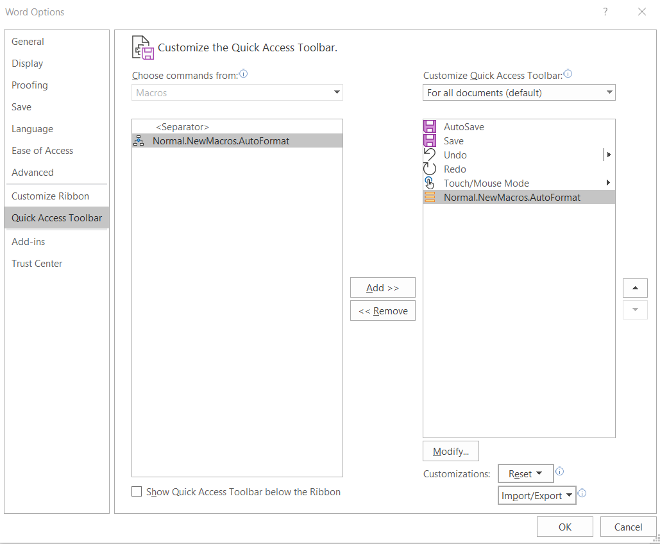The image size is (660, 544).
Task: Open the Import/Export dropdown button
Action: coord(537,496)
